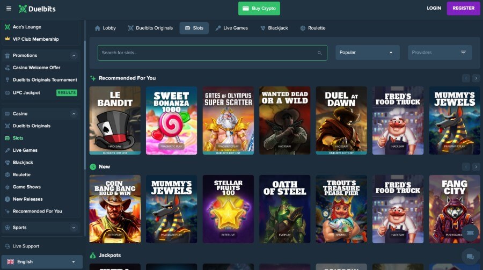The image size is (483, 270).
Task: Open Stellar Fruits 100 thumbnail
Action: coord(228,209)
